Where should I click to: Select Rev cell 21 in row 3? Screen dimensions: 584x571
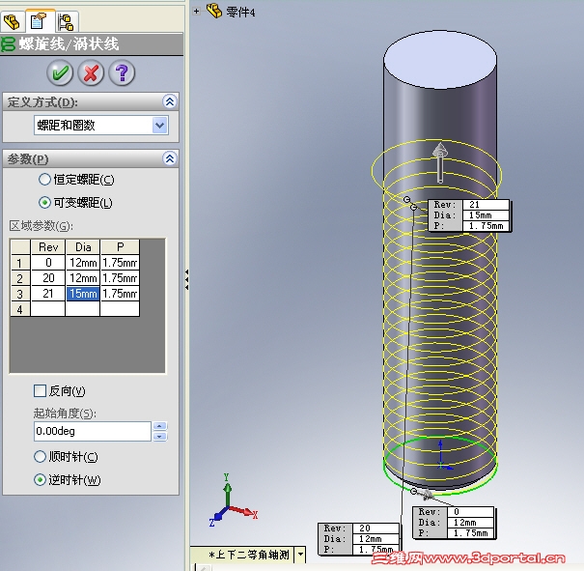(x=48, y=294)
